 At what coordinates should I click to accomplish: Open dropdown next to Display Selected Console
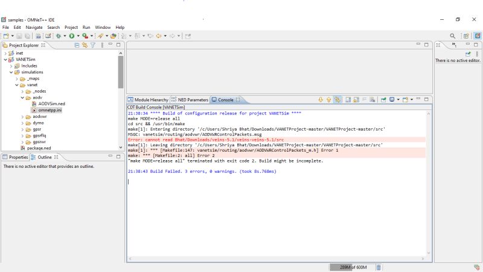click(398, 99)
